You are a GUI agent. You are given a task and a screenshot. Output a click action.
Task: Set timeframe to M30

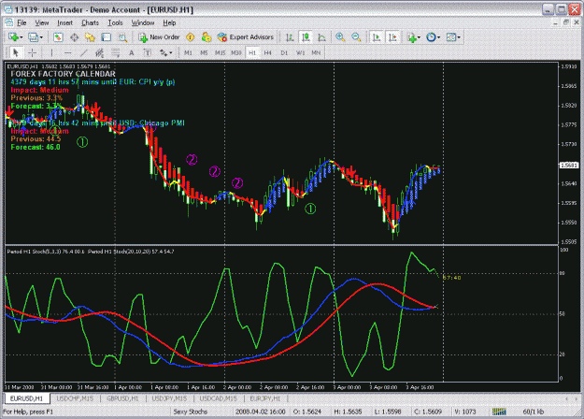pyautogui.click(x=235, y=53)
